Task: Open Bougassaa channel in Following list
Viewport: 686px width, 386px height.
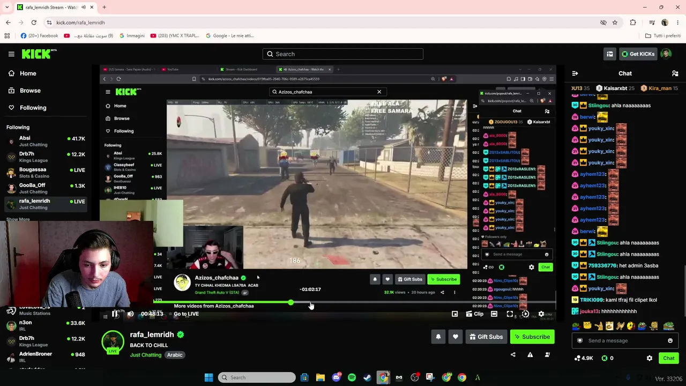Action: pyautogui.click(x=45, y=173)
